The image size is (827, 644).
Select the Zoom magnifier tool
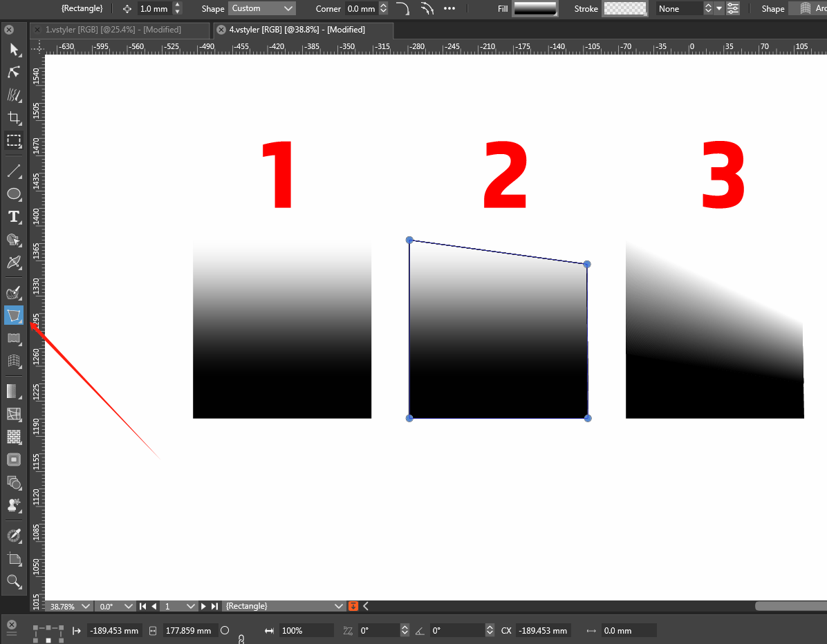(13, 581)
